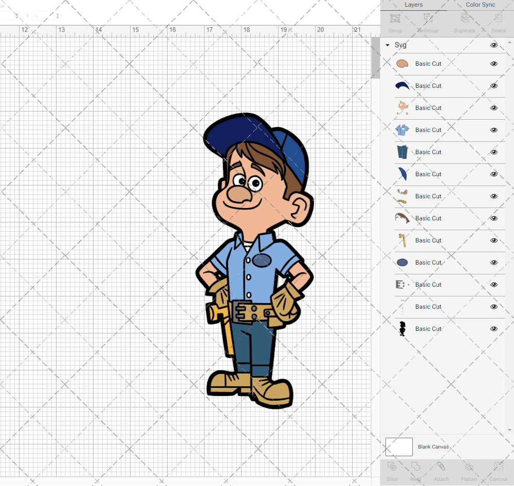The image size is (514, 486).
Task: Click the canvas vertical scrollbar thumb
Action: pyautogui.click(x=375, y=58)
